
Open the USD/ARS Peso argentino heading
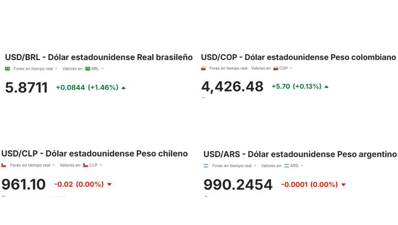(x=300, y=154)
